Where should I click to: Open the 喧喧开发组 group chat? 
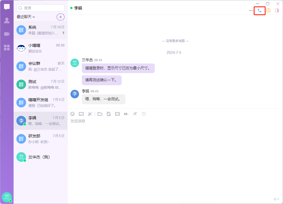point(40,103)
